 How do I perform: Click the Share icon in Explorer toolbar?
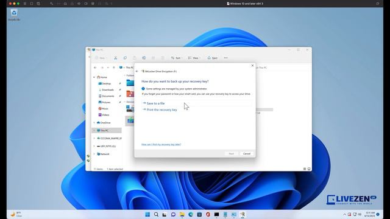tap(153, 58)
